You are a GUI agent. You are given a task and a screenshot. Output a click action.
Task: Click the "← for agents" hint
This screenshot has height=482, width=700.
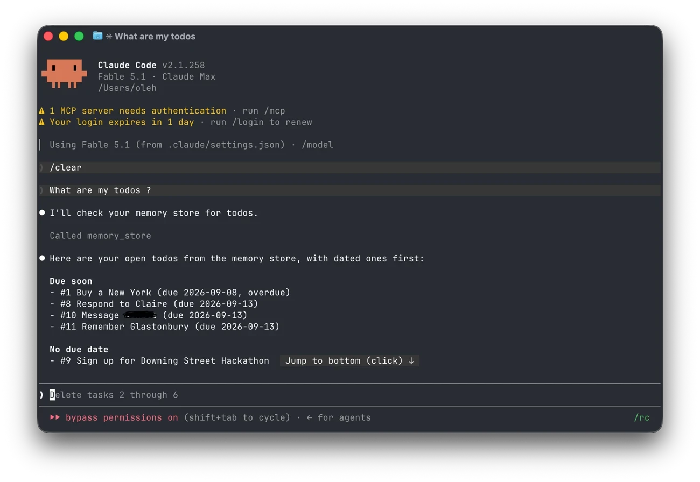point(339,417)
